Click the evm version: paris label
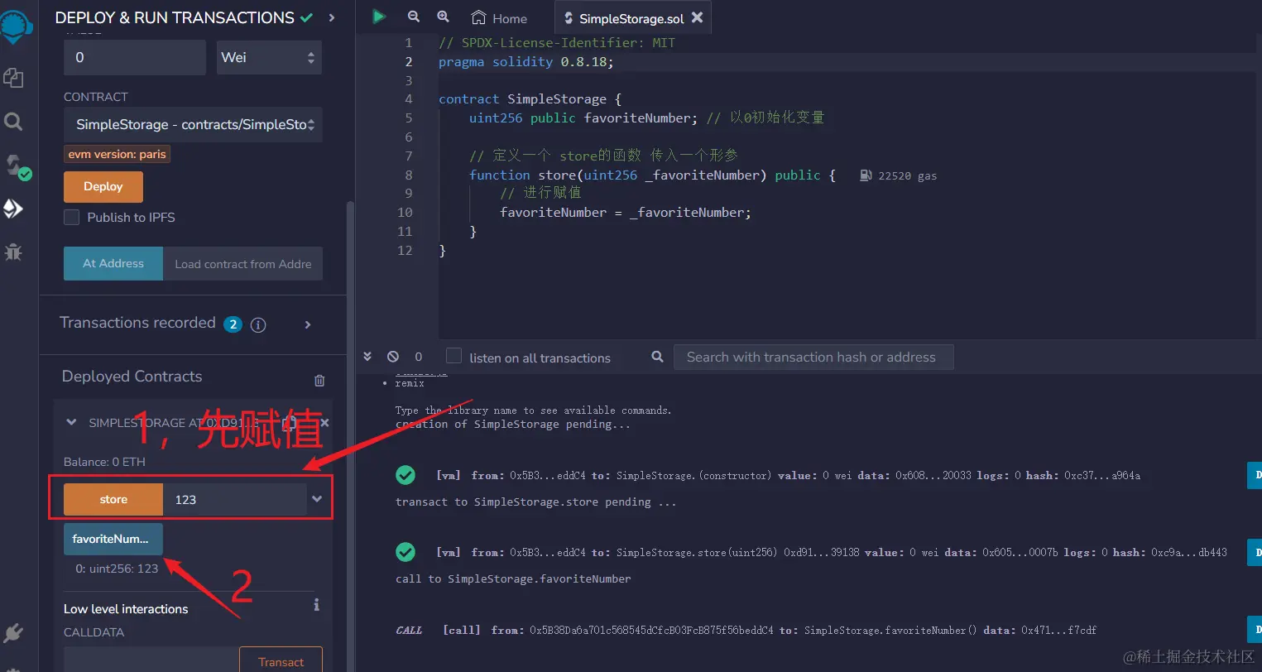Screen dimensions: 1262x672 tap(118, 154)
